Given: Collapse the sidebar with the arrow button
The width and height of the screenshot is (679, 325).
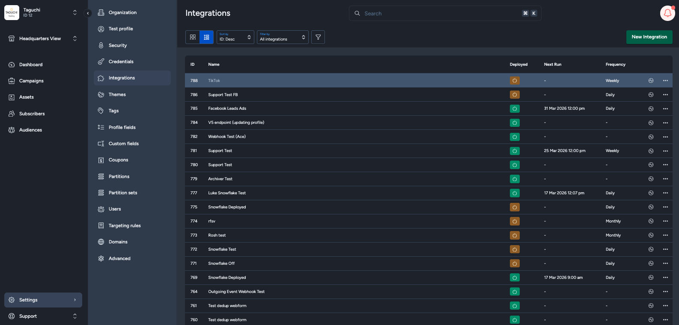Looking at the screenshot, I should [x=88, y=13].
